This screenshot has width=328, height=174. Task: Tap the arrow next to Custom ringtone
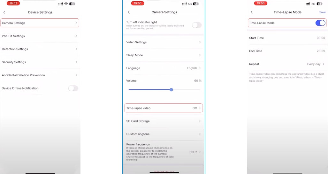(200, 134)
